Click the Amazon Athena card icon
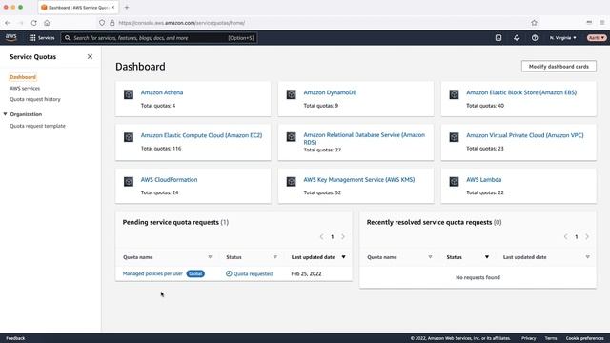 129,94
